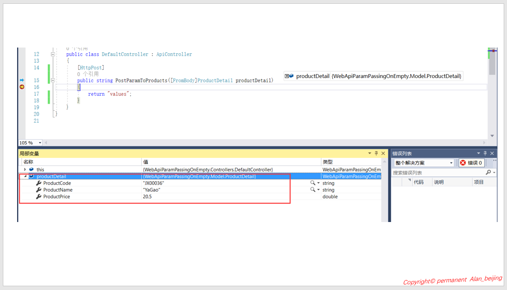Sort error list by 代码 column
507x290 pixels.
tap(419, 182)
